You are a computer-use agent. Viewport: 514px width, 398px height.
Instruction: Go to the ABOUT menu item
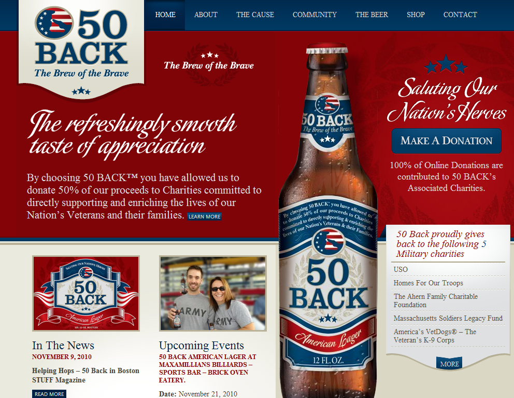click(x=206, y=15)
